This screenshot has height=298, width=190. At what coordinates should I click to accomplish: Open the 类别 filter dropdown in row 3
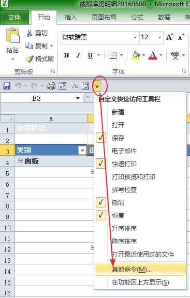point(82,151)
